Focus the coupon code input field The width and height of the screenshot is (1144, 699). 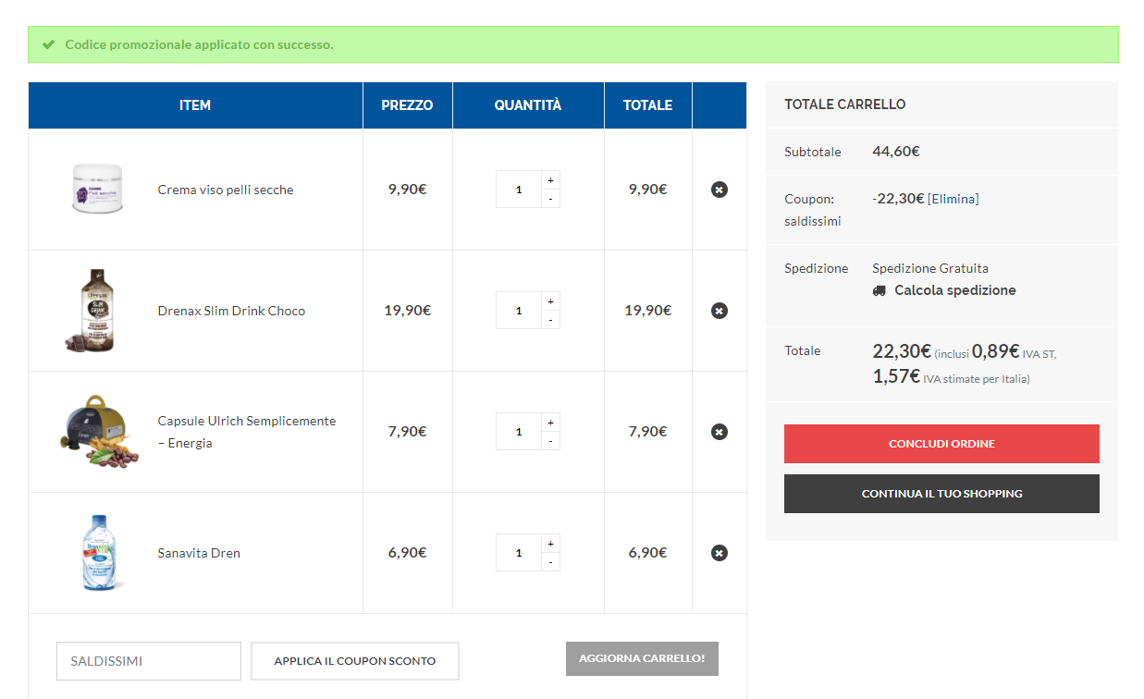point(149,661)
